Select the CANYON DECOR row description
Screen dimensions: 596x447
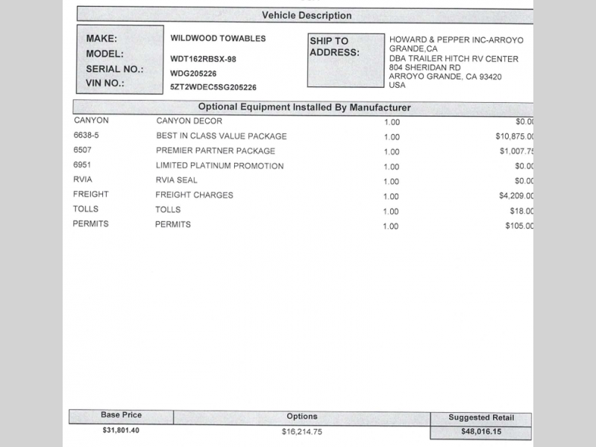tap(189, 121)
